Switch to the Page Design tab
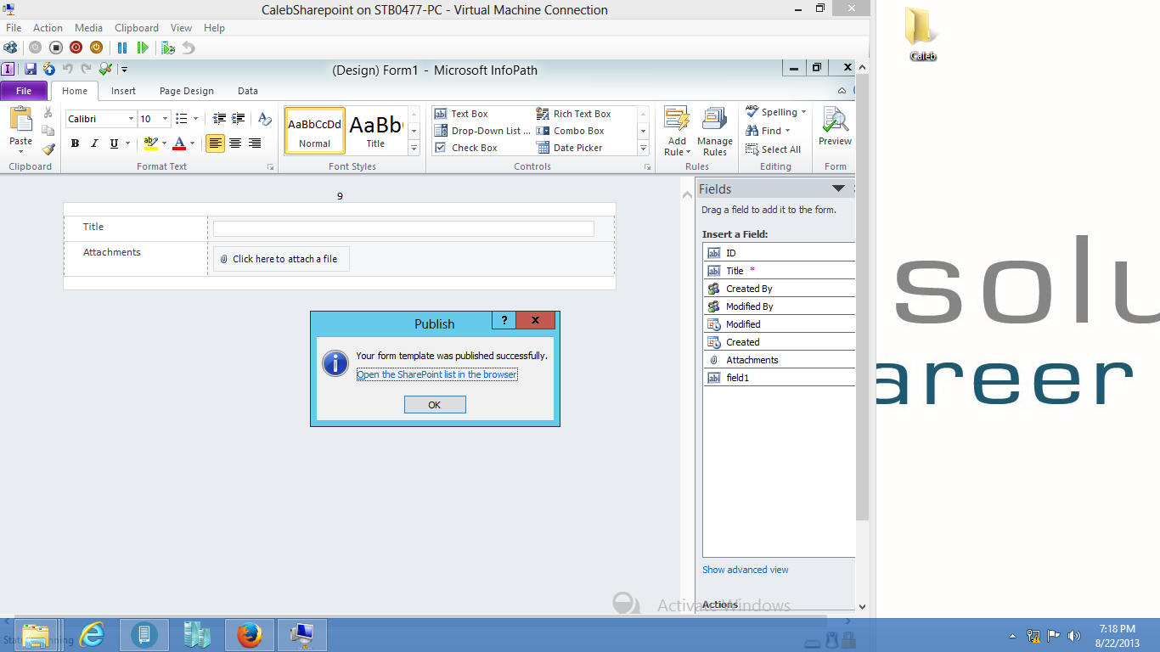Viewport: 1160px width, 652px height. pos(187,91)
